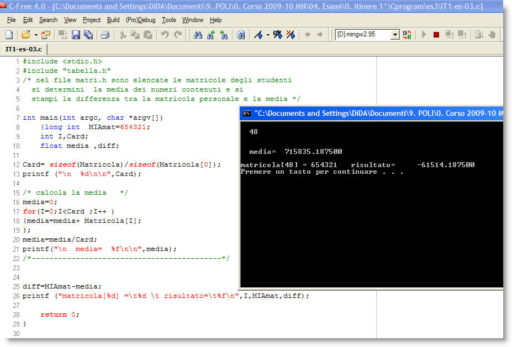This screenshot has height=347, width=512.
Task: Click the '#include <stdio.h>' code line
Action: pos(62,61)
